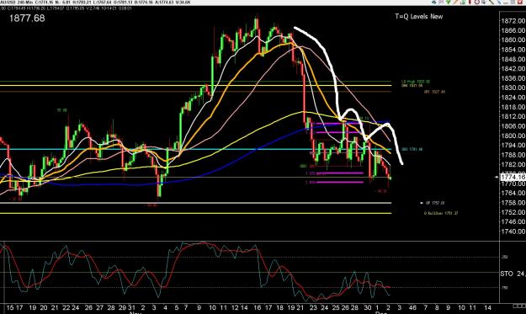Viewport: 526px width, 314px height.
Task: Select the thick white horizontal line near 1758
Action: coord(195,203)
